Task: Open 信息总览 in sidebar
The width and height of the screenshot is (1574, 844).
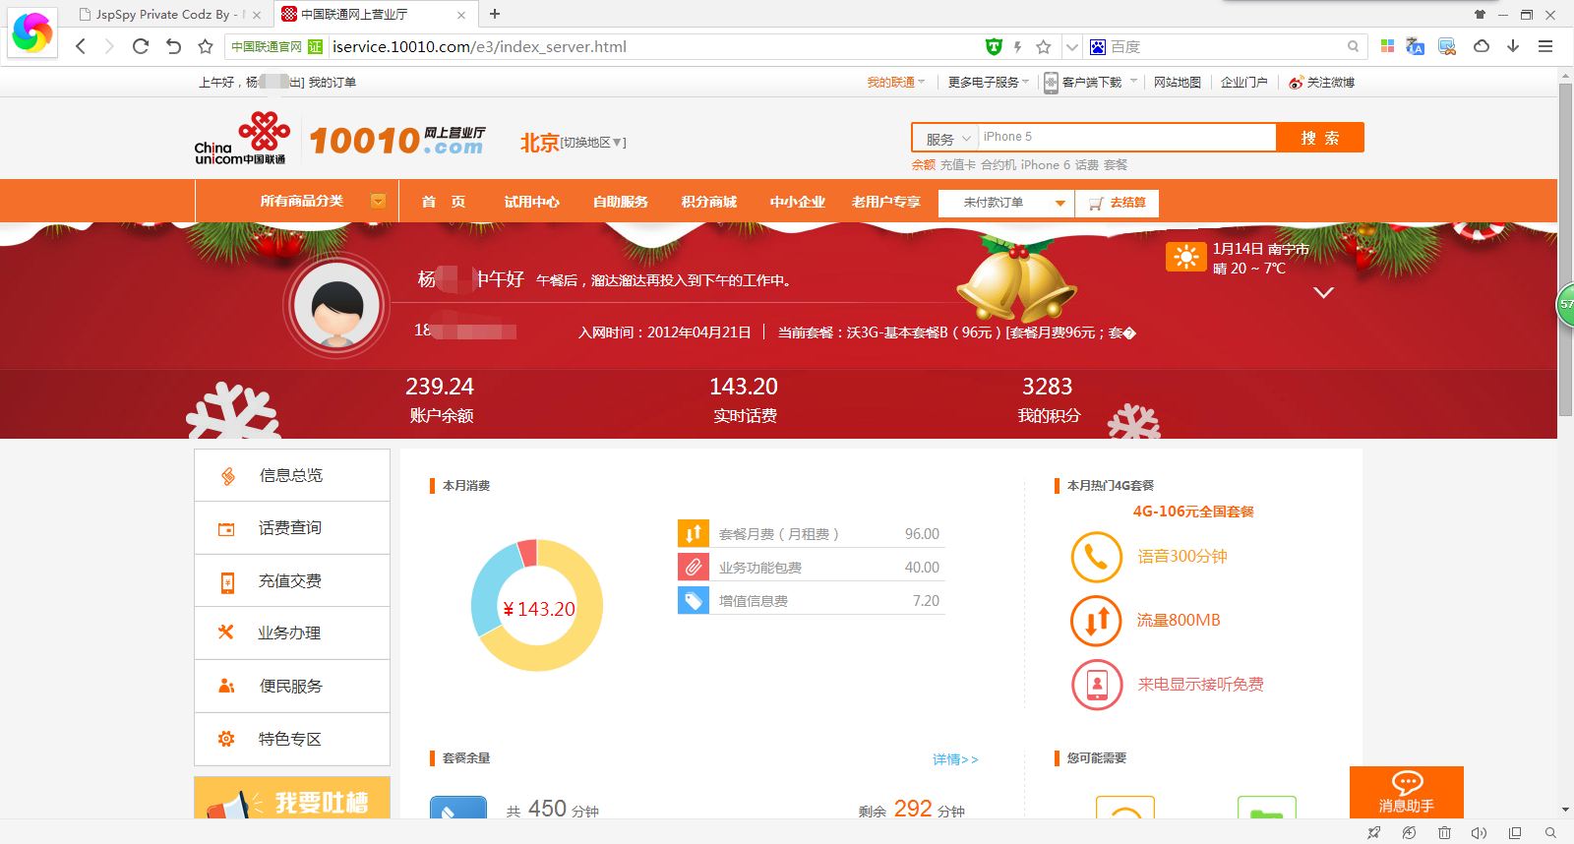Action: [292, 475]
